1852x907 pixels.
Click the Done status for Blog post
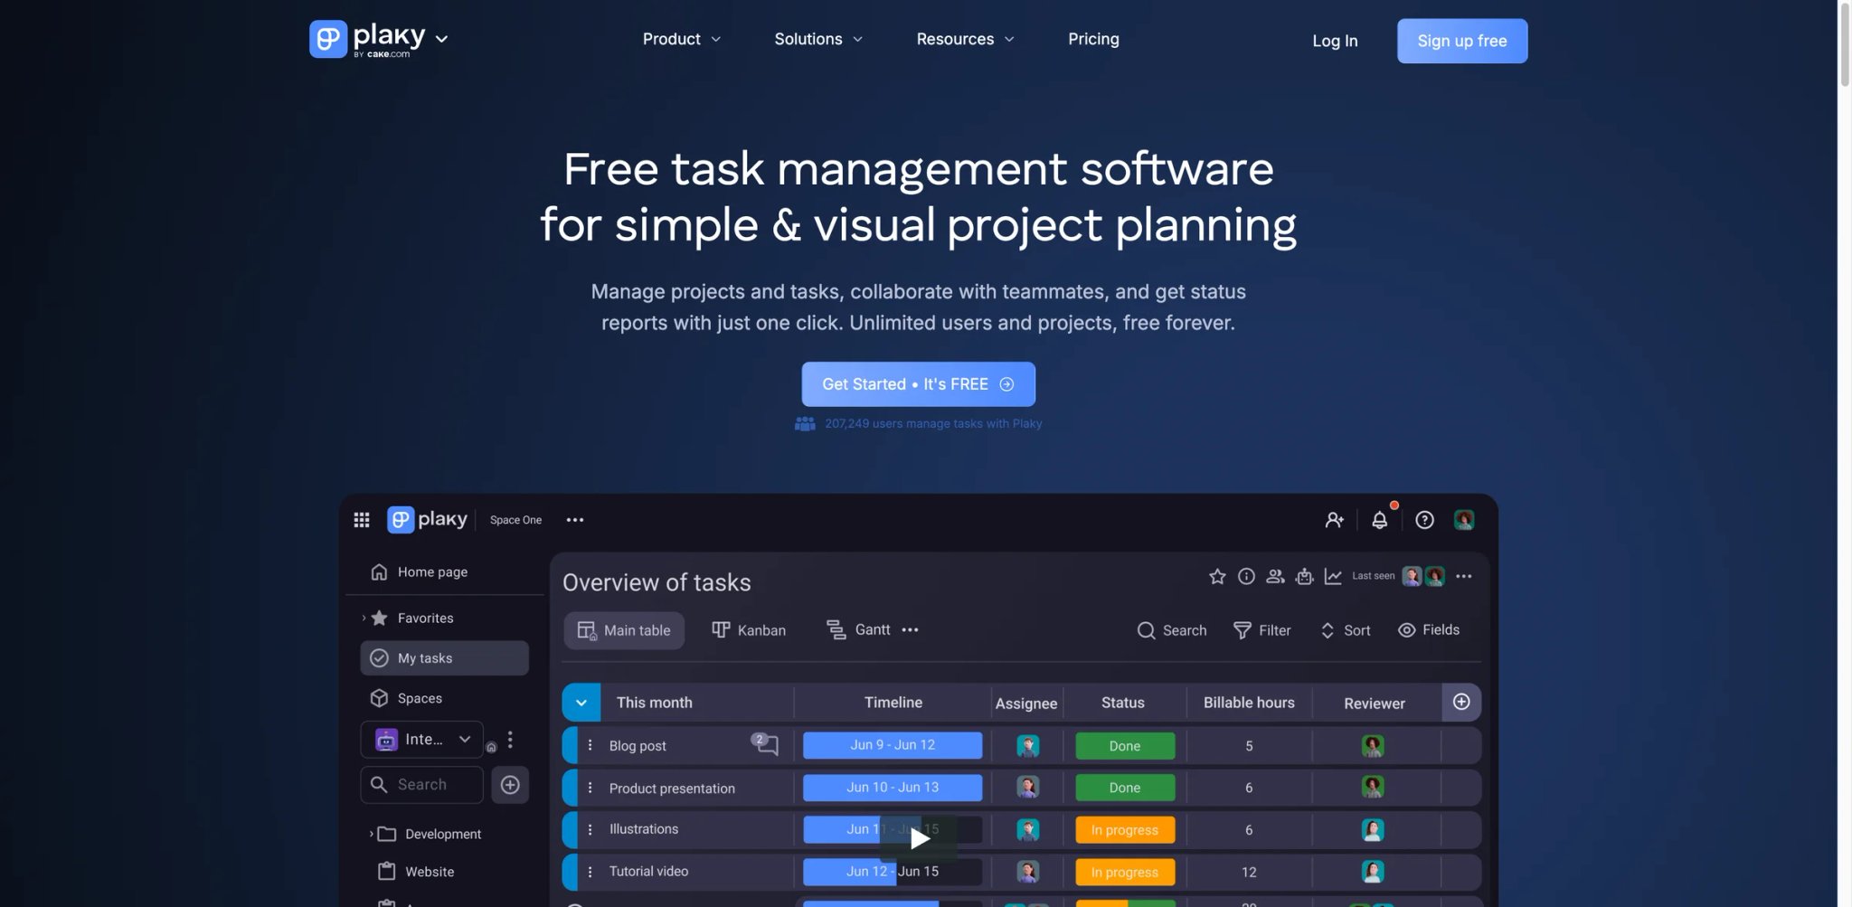pyautogui.click(x=1125, y=746)
